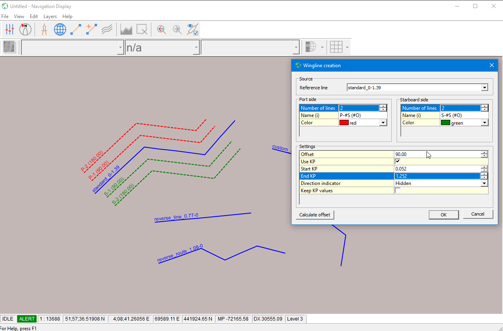
Task: Select the compass divider measure tool
Action: coord(44,29)
